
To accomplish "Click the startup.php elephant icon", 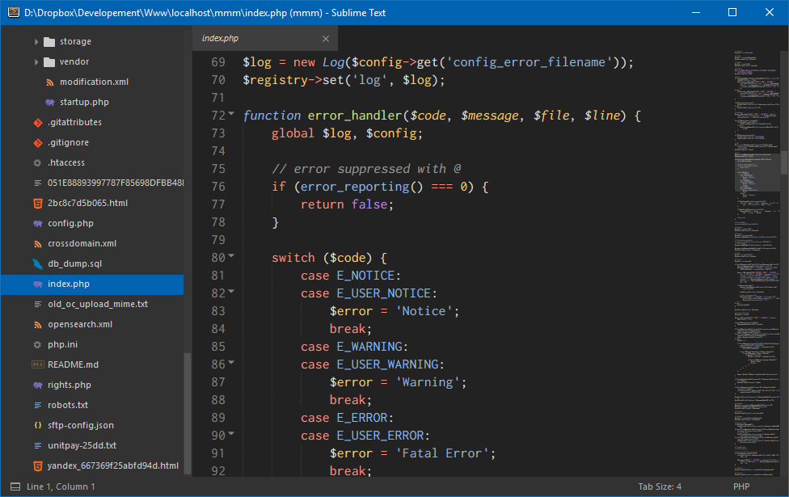I will click(50, 102).
